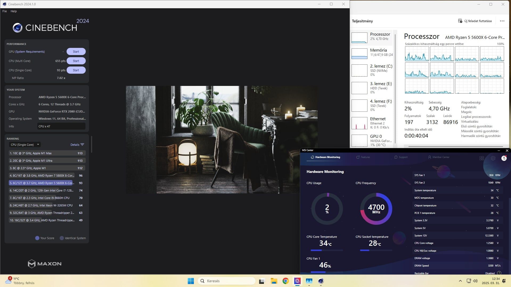Click the Task Manager taskbar icon

coord(309,281)
